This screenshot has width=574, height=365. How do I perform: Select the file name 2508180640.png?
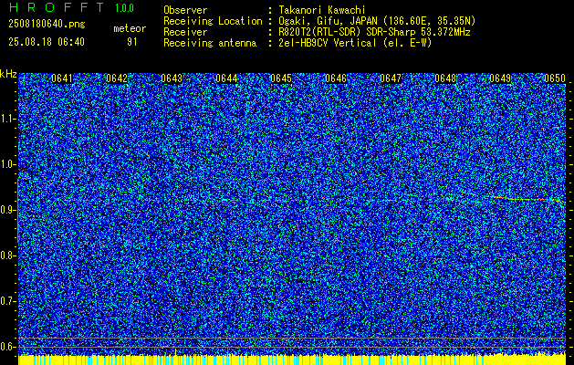[47, 25]
